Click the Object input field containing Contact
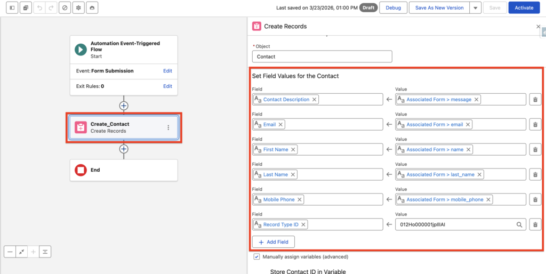546x274 pixels. (x=322, y=57)
